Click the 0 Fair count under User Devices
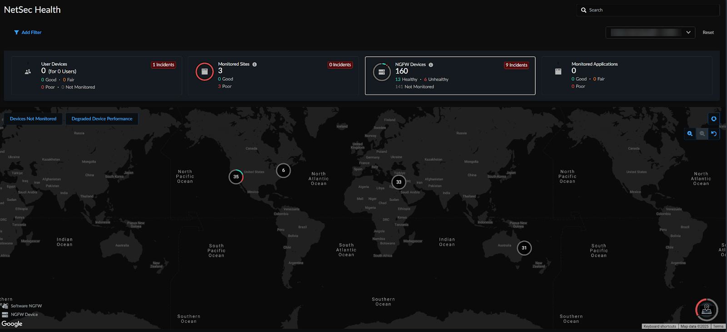This screenshot has width=727, height=332. click(69, 80)
